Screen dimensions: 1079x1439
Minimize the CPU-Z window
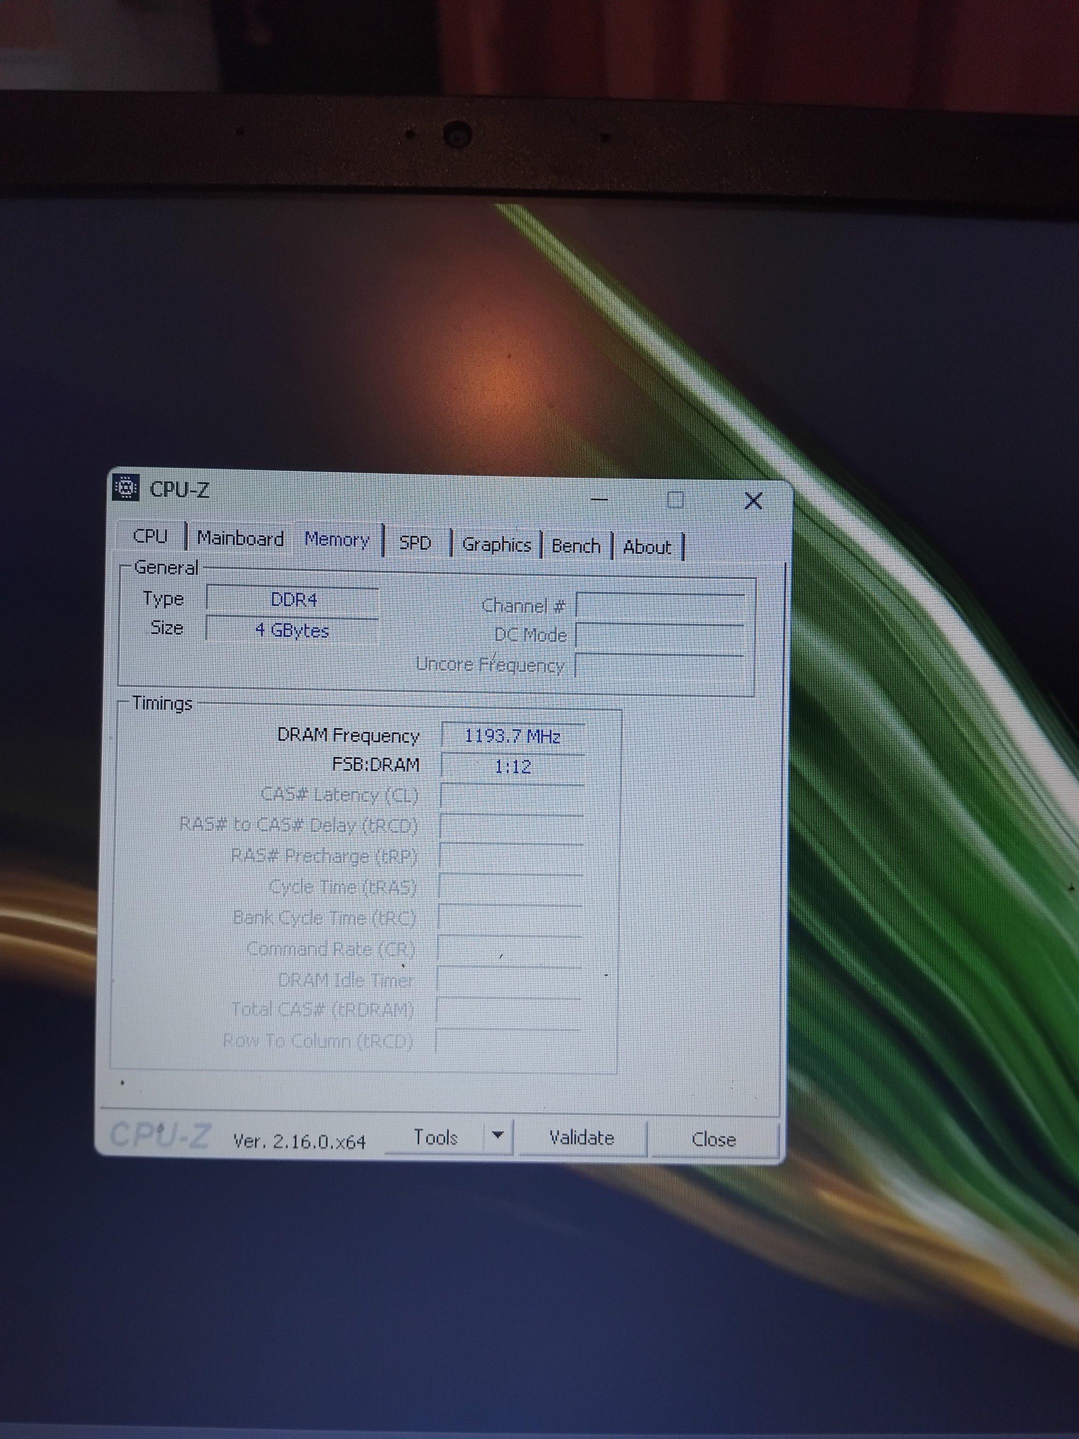click(x=599, y=499)
